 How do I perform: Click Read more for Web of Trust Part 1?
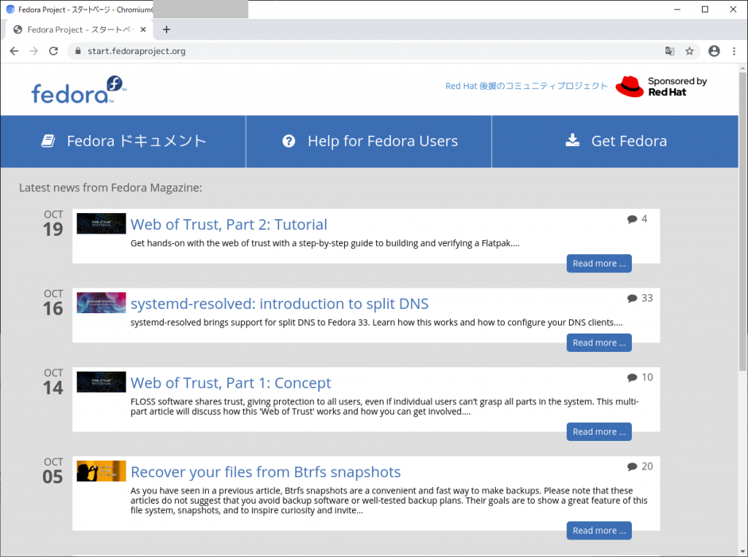point(599,431)
